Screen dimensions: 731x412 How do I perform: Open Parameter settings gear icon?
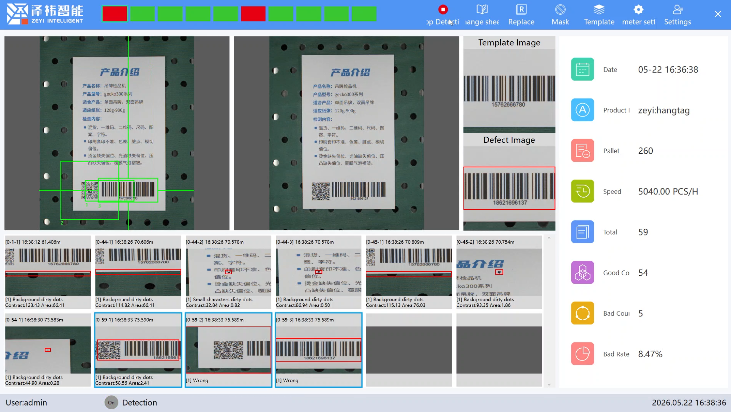click(638, 10)
